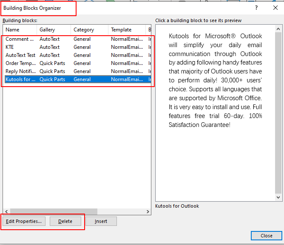The width and height of the screenshot is (284, 245).
Task: Click the preview text paragraph
Action: coord(216,80)
